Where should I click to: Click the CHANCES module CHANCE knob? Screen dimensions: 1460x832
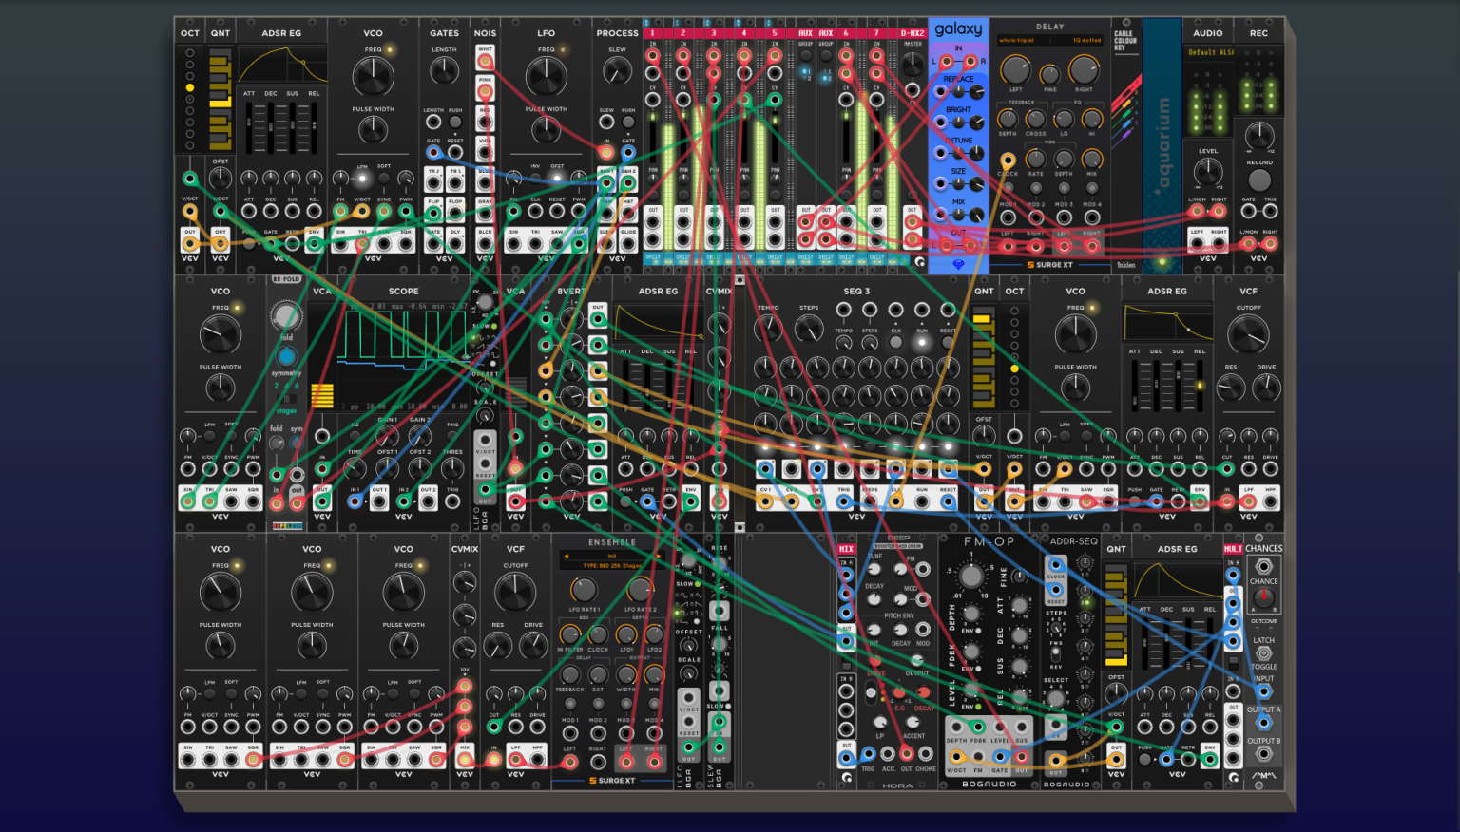(1263, 597)
